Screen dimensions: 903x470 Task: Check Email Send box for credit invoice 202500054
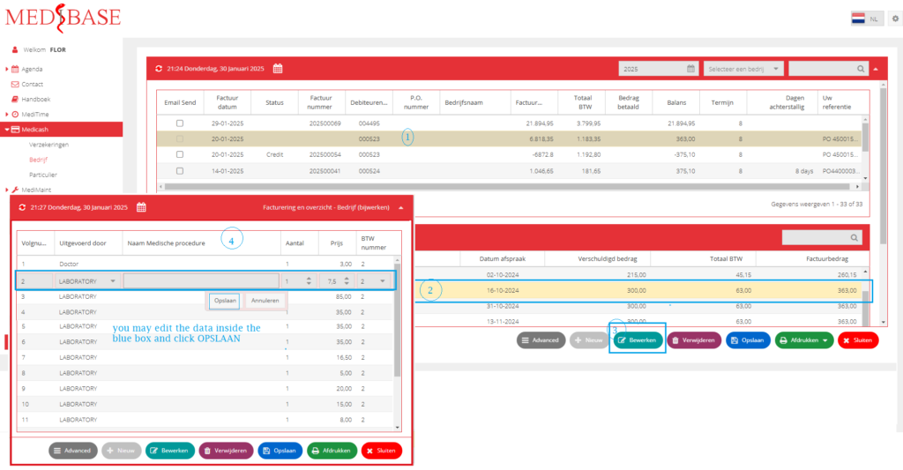[x=180, y=154]
